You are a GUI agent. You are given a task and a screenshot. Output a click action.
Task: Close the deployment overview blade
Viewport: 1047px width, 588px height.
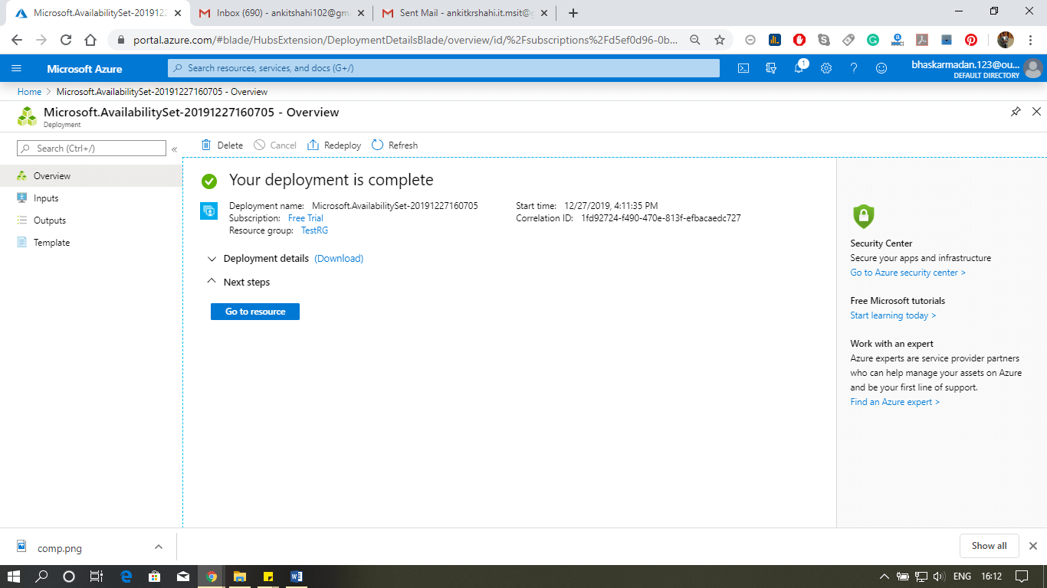(1036, 112)
